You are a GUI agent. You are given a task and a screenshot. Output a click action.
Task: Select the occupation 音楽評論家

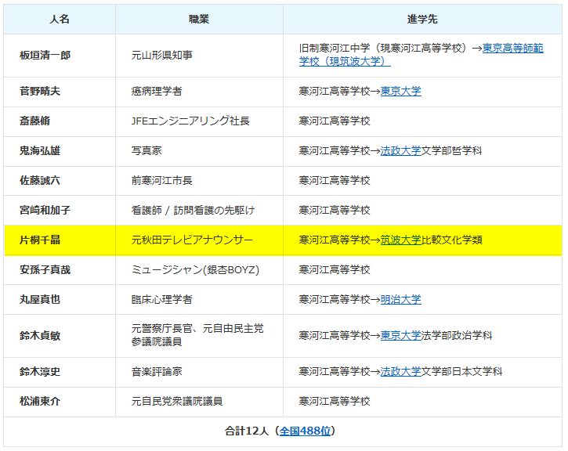pos(157,371)
